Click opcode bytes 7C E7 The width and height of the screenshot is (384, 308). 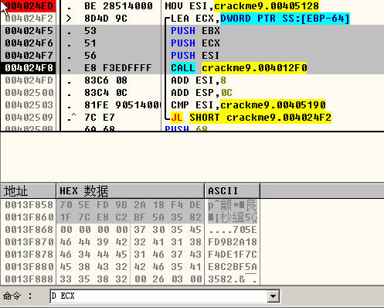click(x=100, y=118)
